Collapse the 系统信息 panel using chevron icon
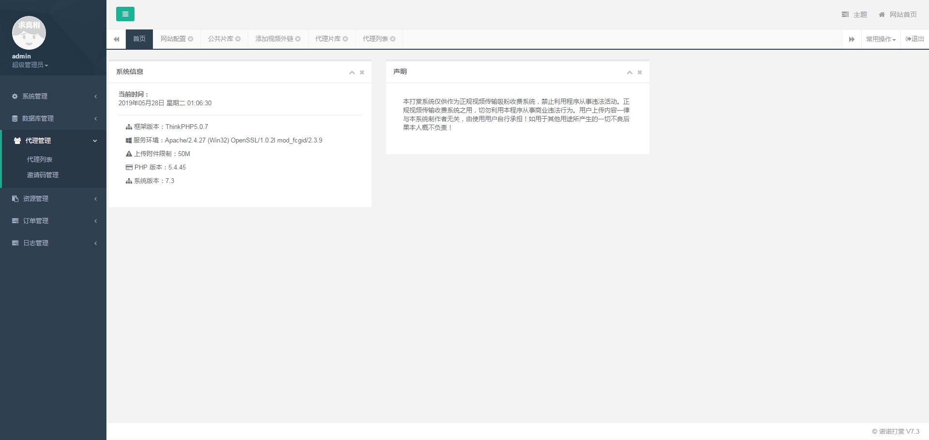The image size is (929, 440). [x=352, y=72]
